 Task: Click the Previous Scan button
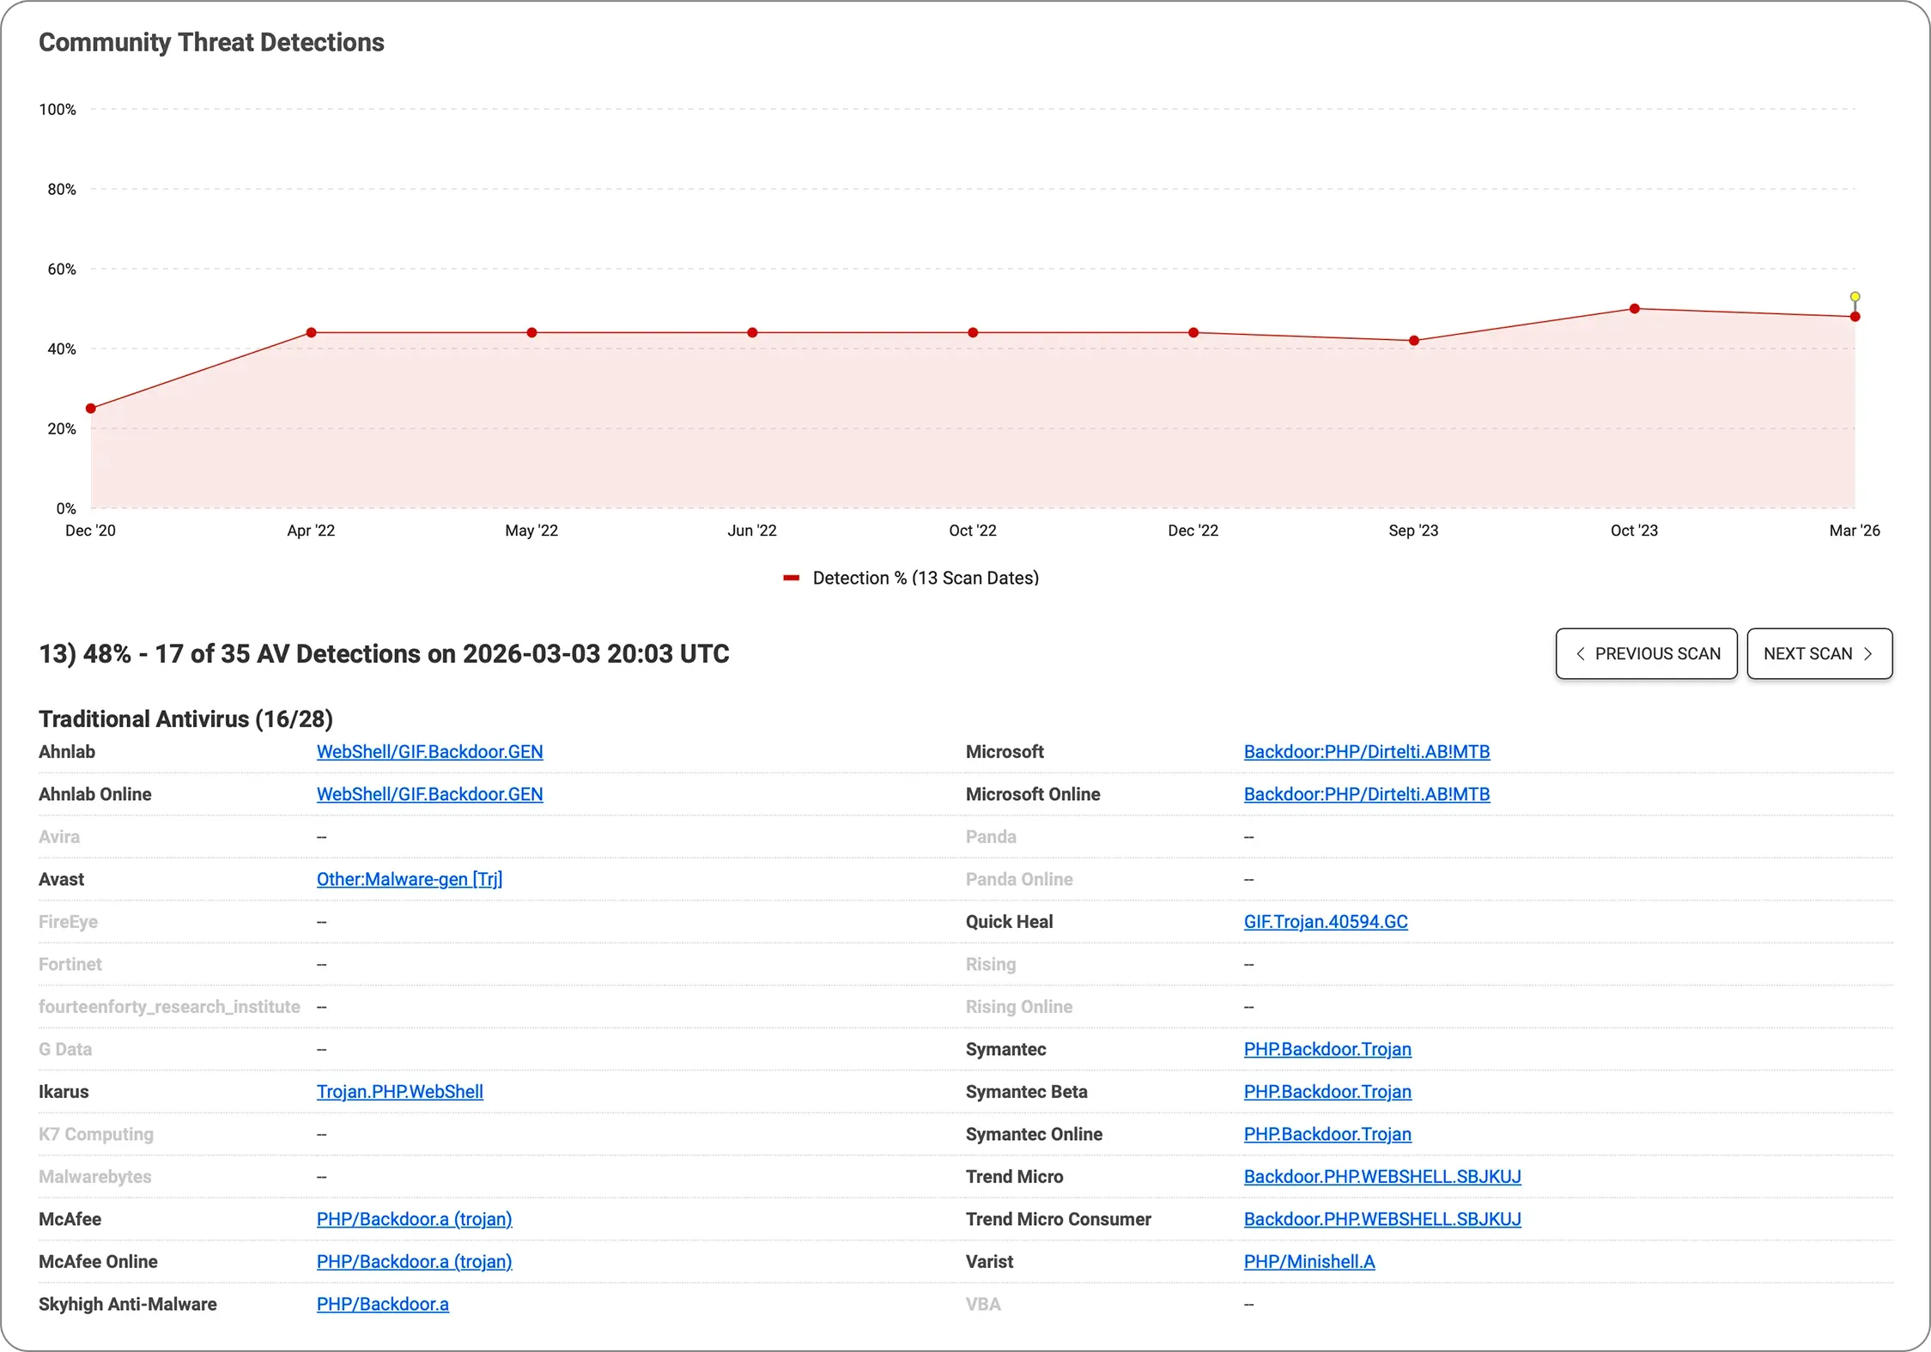click(x=1646, y=653)
